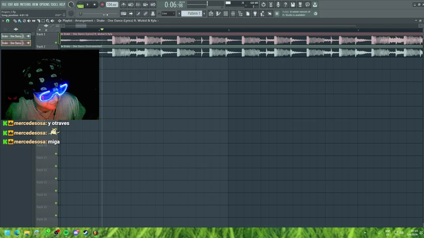Click the pattern selector left arrow
This screenshot has width=424, height=238.
[x=179, y=14]
